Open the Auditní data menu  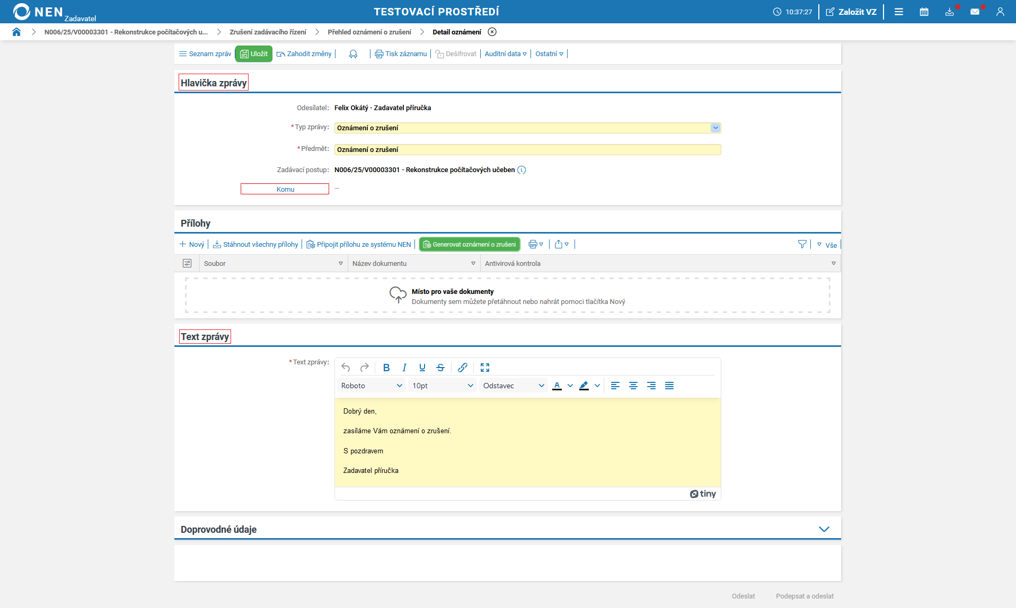pyautogui.click(x=505, y=53)
